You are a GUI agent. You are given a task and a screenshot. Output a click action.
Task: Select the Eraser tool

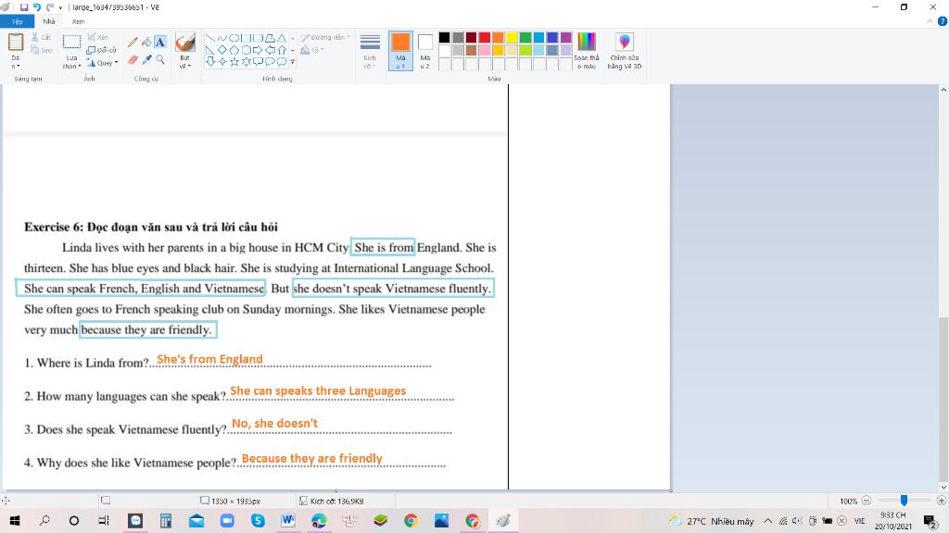click(133, 59)
